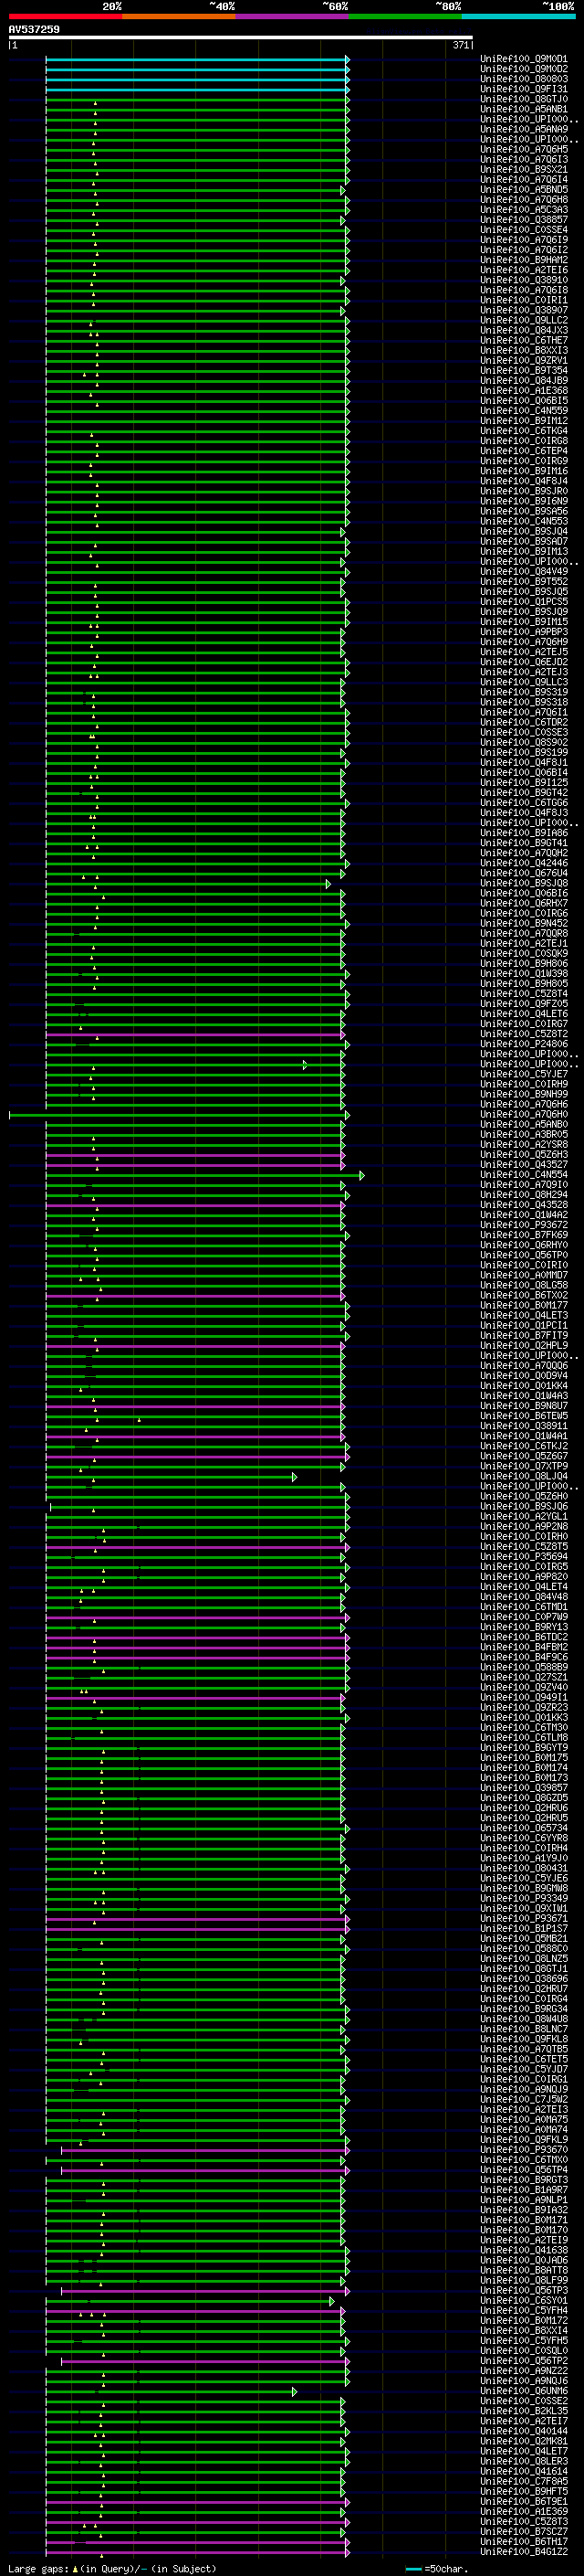Click the C4N554 green alignment bar
Image resolution: width=584 pixels, height=2576 pixels.
pyautogui.click(x=204, y=1175)
